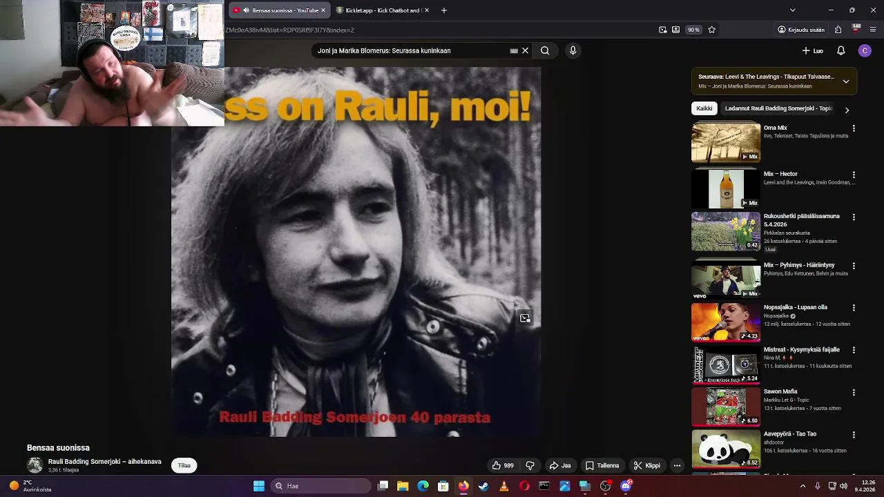Open the Sawon Mafia video title
This screenshot has width=884, height=497.
780,391
